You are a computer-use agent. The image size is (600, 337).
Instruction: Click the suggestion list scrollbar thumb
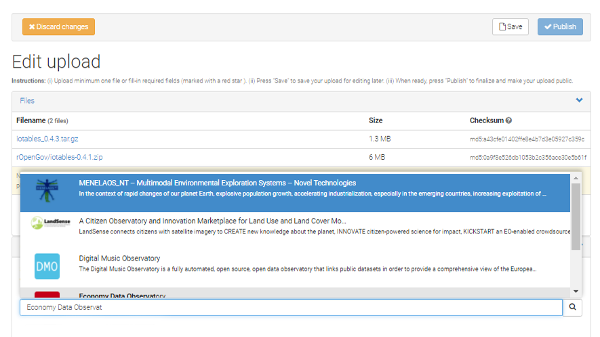[x=576, y=217]
